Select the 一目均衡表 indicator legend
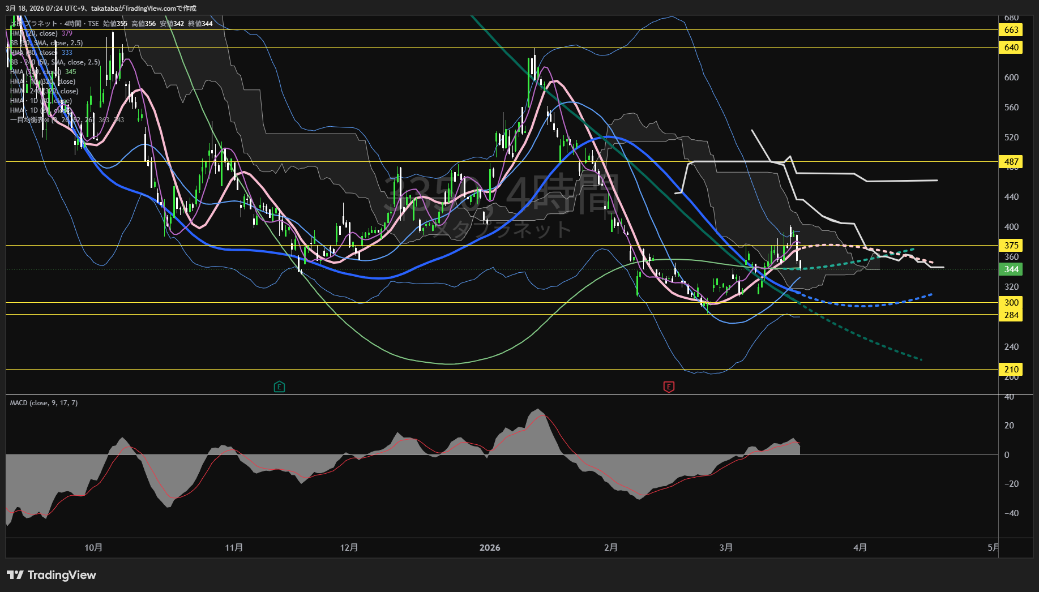This screenshot has width=1039, height=592. [x=34, y=120]
